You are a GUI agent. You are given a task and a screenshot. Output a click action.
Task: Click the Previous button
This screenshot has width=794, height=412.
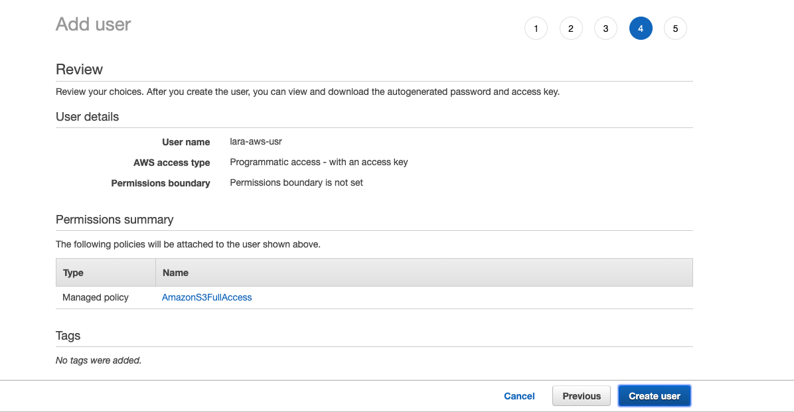pyautogui.click(x=582, y=396)
